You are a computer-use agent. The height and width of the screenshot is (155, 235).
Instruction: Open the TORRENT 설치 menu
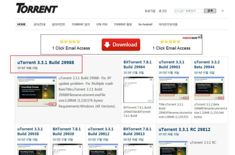(81, 24)
